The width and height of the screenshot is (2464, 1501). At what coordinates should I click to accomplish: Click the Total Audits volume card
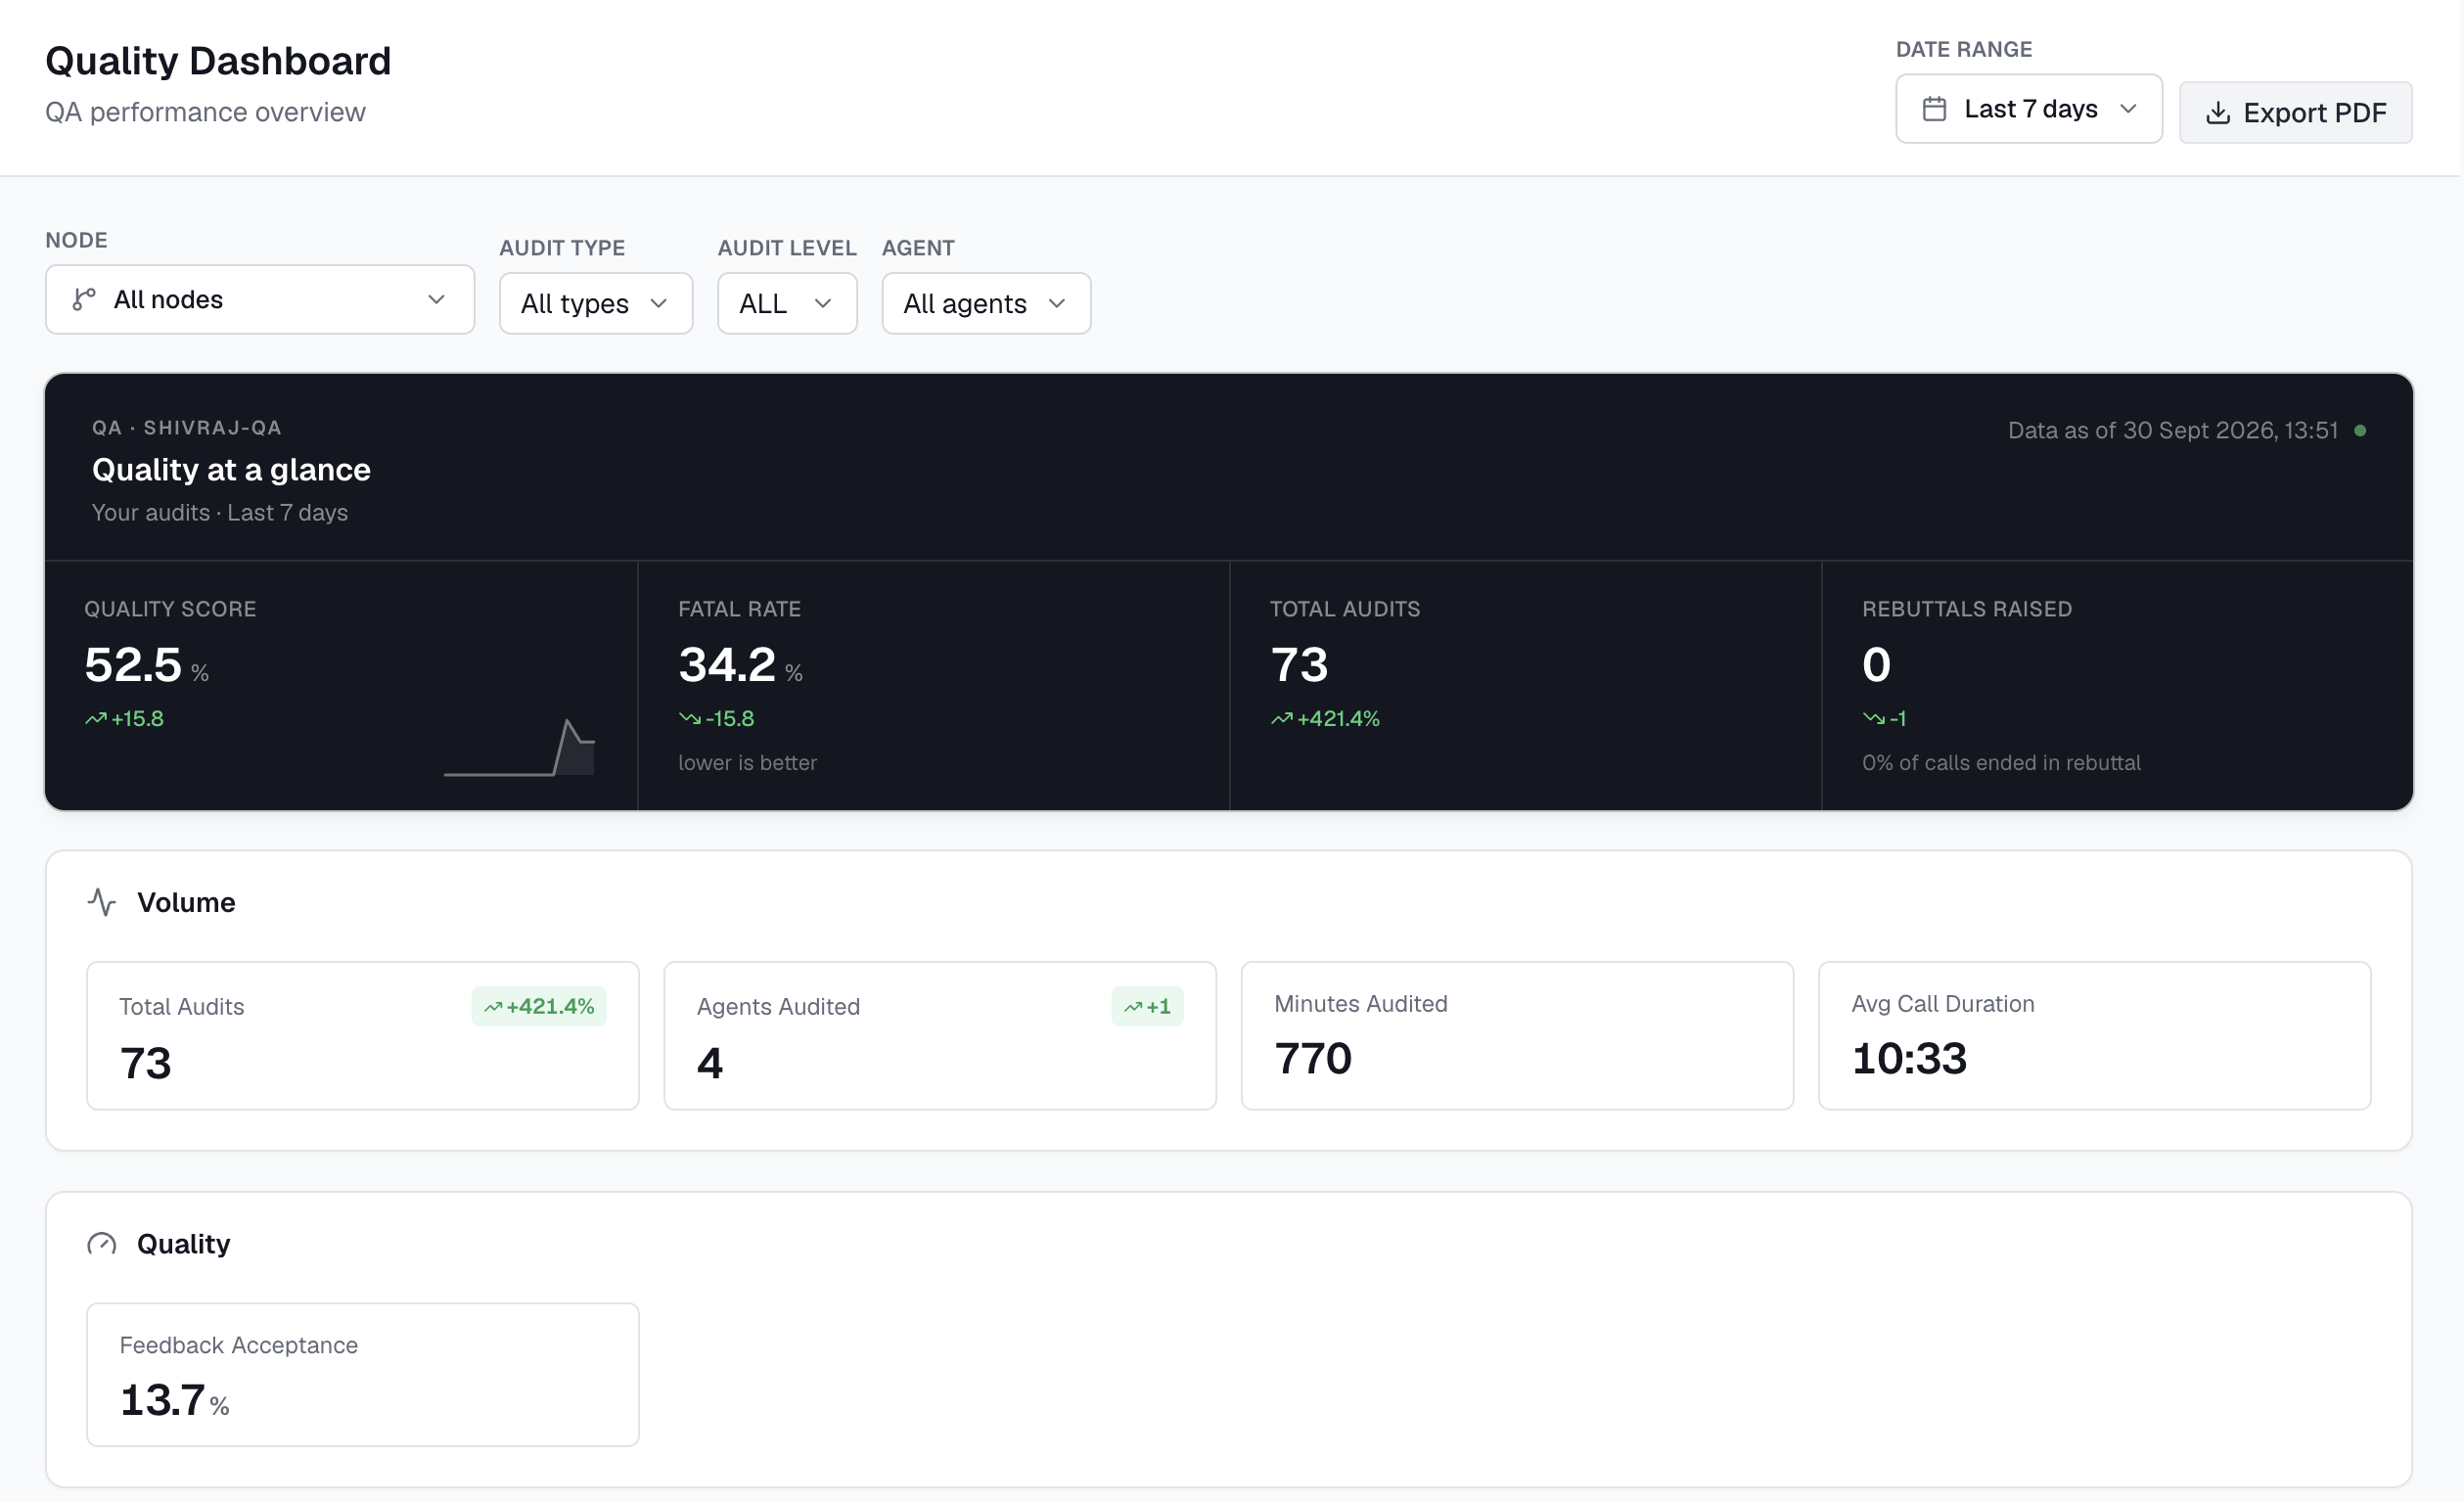click(x=362, y=1035)
